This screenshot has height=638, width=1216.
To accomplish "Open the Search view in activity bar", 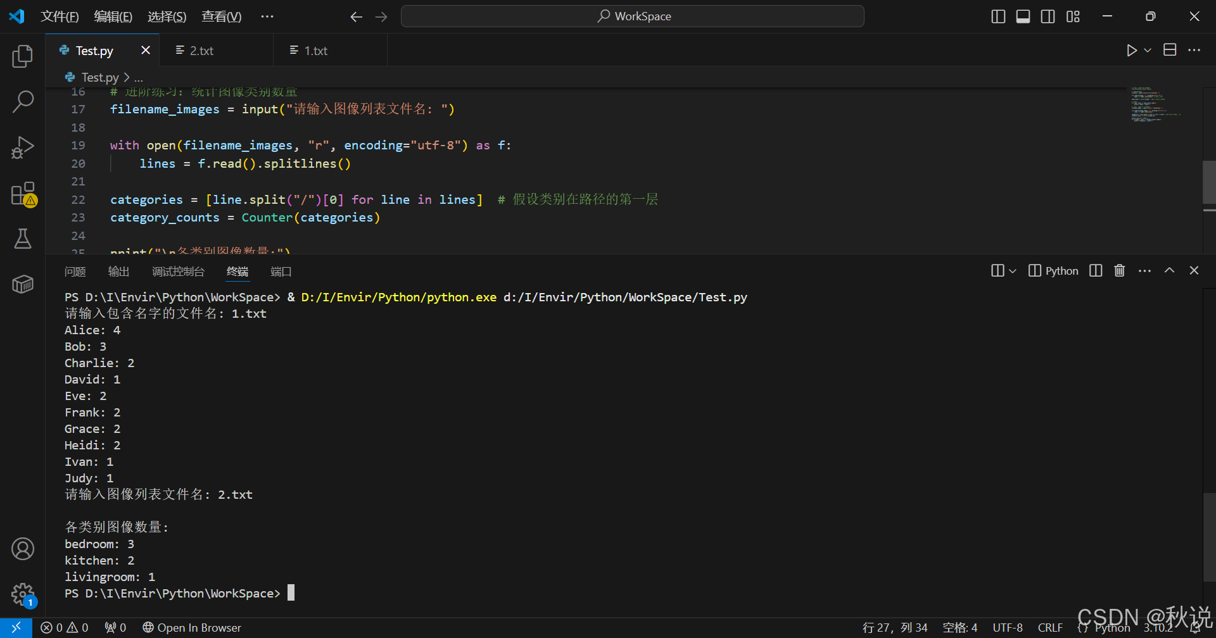I will pos(23,101).
